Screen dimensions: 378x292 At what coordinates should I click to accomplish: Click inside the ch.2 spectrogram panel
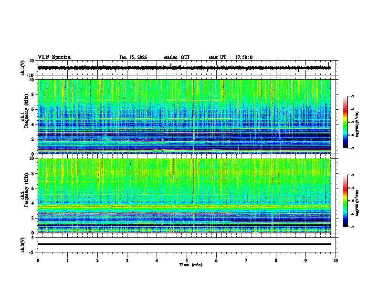(x=184, y=196)
